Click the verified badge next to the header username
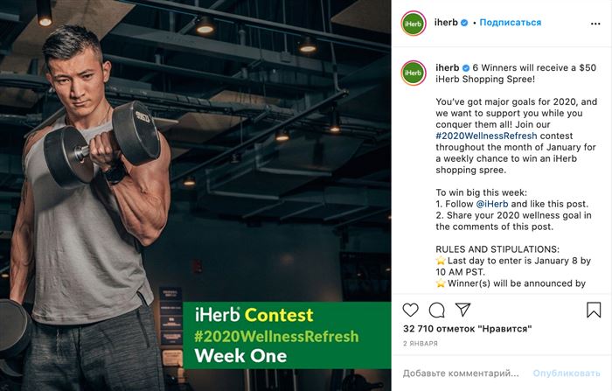Image resolution: width=612 pixels, height=391 pixels. [464, 23]
